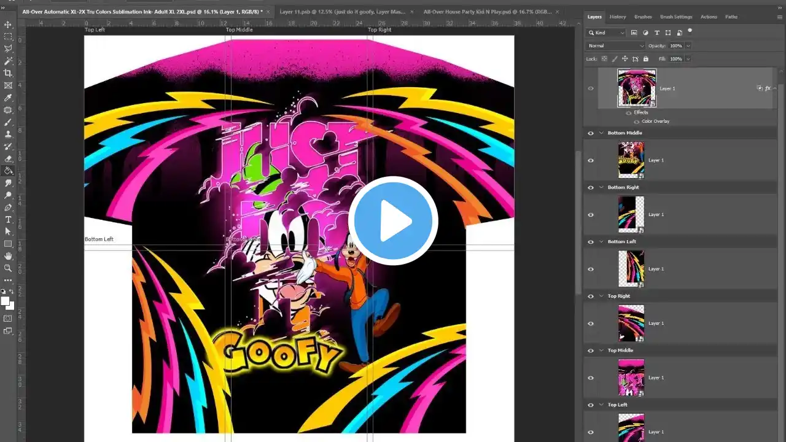Filter layers by type layers icon

click(656, 33)
